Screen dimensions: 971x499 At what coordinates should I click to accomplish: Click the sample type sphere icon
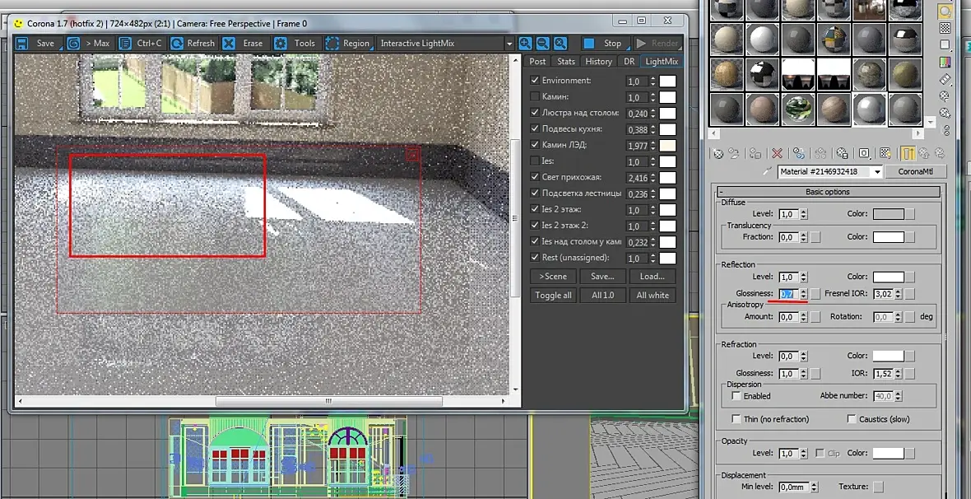pos(945,12)
